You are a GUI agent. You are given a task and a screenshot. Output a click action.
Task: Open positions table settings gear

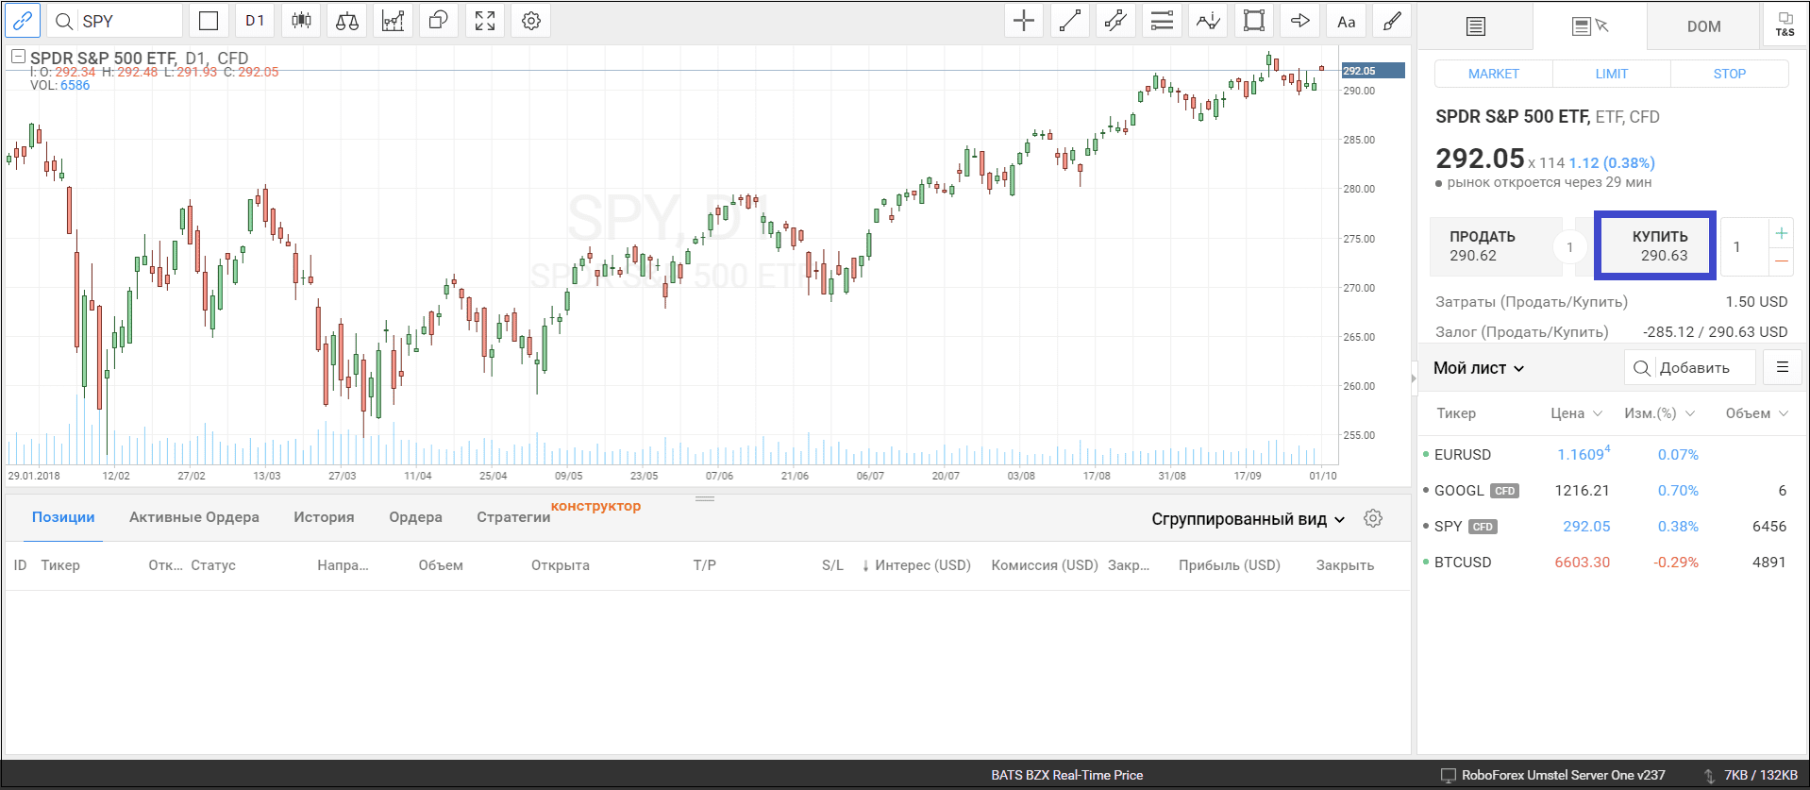[1373, 518]
